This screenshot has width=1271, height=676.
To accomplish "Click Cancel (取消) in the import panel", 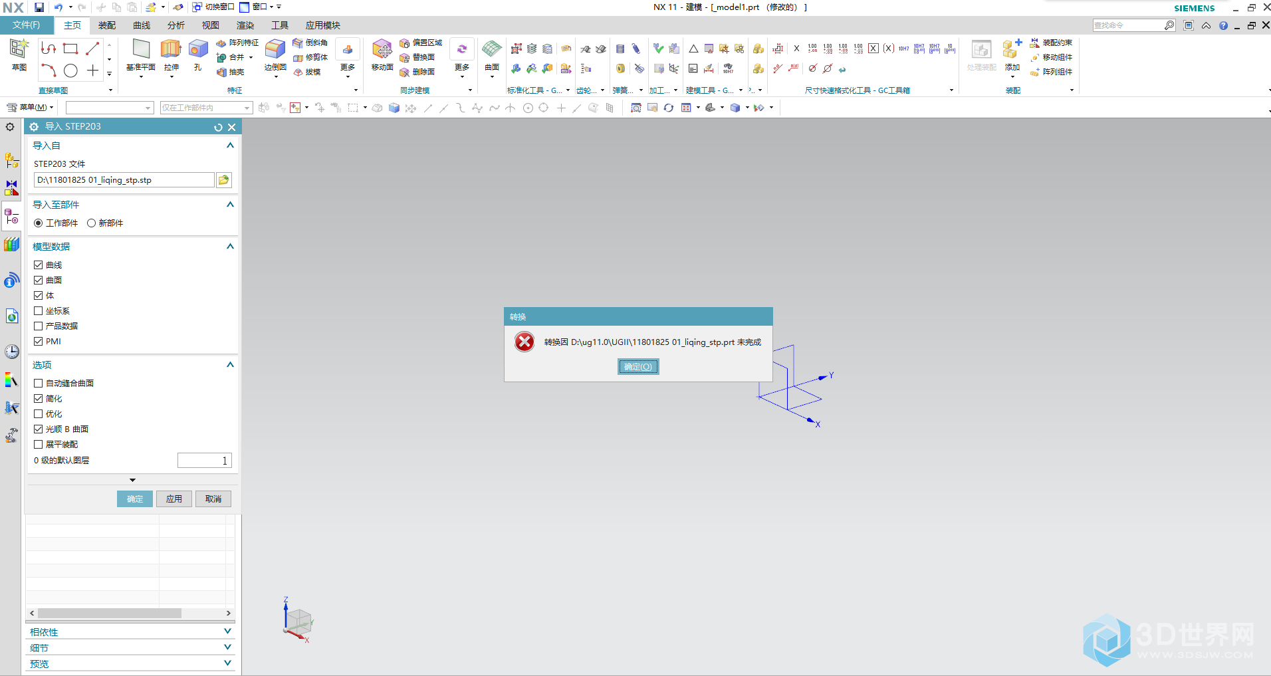I will (x=213, y=499).
